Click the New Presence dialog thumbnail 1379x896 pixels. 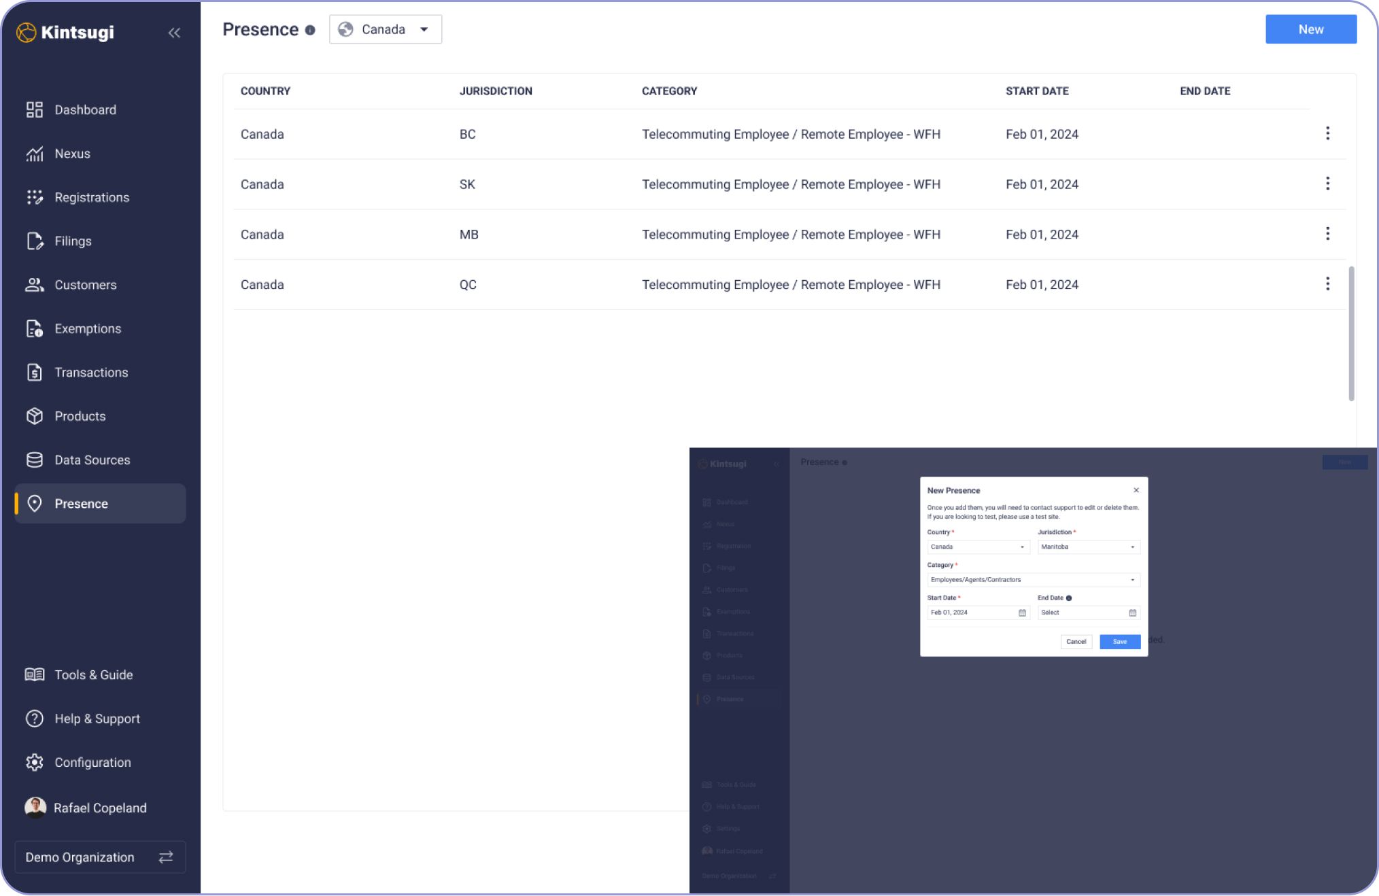click(1033, 566)
